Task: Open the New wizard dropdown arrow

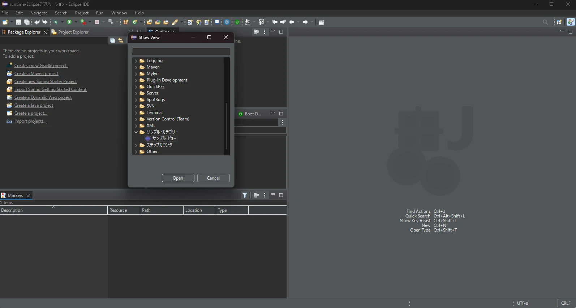Action: (12, 22)
